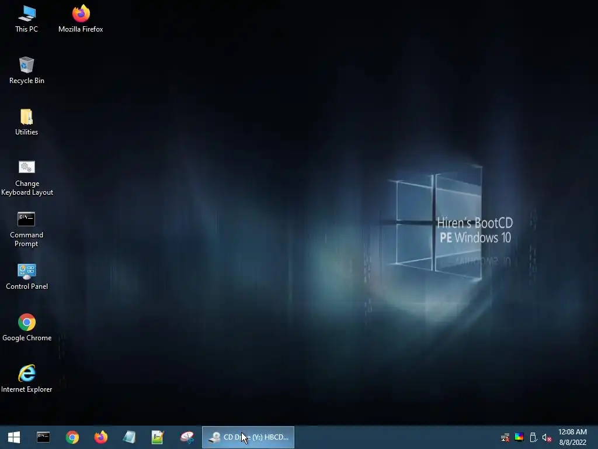Click the USB safely remove tray icon
This screenshot has height=449, width=598.
tap(533, 437)
